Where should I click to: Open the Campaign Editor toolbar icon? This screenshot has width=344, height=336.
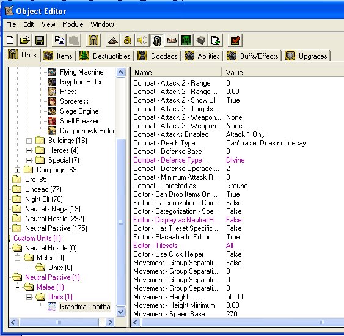coord(172,40)
